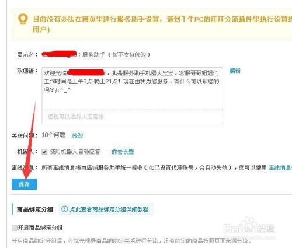292x248 pixels.
Task: Open the 离线消息 link at row end
Action: [x=280, y=167]
